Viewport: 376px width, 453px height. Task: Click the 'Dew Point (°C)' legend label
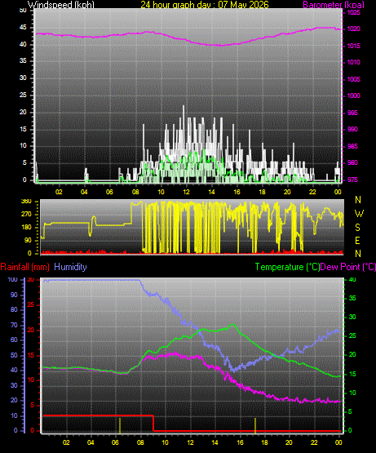pos(348,267)
